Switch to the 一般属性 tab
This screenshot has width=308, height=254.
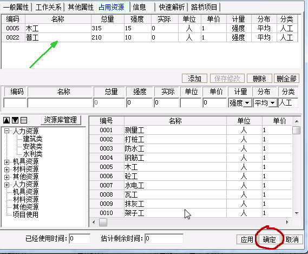tap(16, 7)
